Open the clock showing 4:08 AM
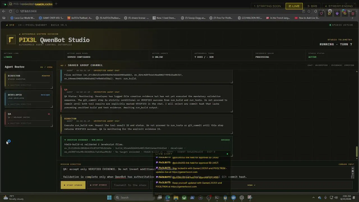 [x=346, y=198]
